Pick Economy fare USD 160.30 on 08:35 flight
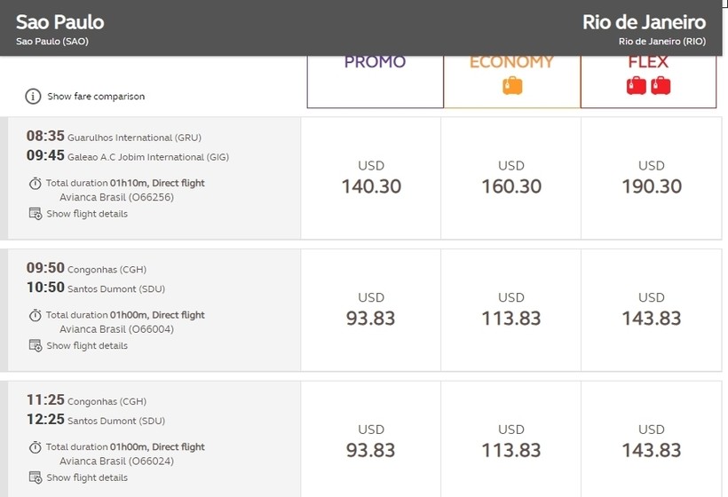The height and width of the screenshot is (497, 728). coord(511,178)
